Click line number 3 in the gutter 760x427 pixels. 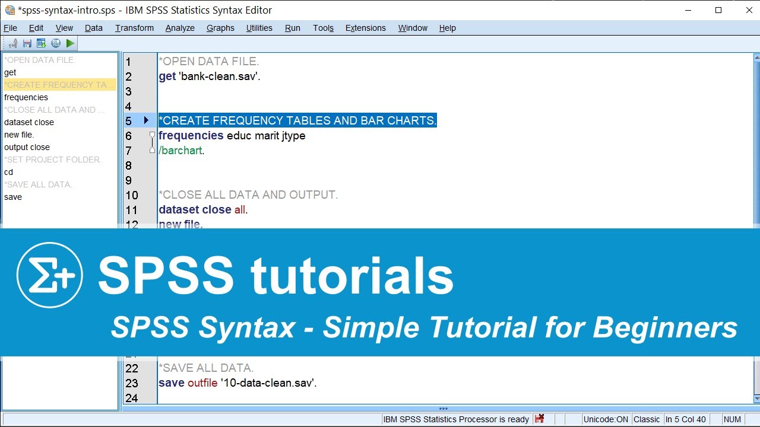point(128,91)
